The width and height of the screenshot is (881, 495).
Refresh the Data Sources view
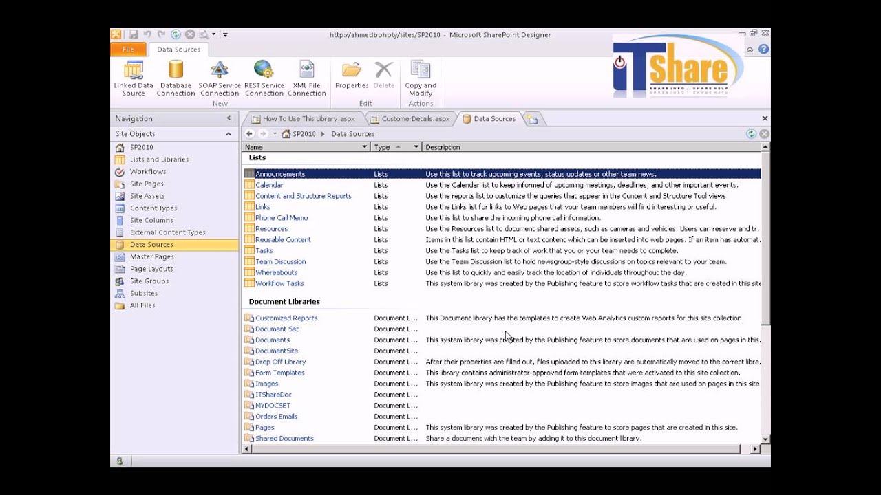[752, 134]
